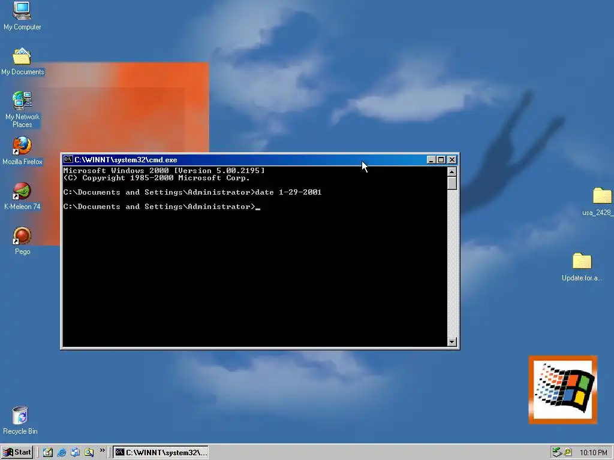Click scroll down arrow in cmd window
This screenshot has width=614, height=460.
tap(452, 342)
